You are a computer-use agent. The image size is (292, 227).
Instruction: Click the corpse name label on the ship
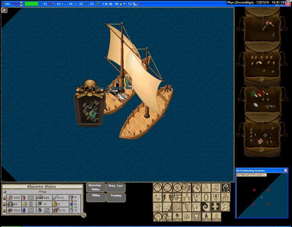(x=112, y=88)
